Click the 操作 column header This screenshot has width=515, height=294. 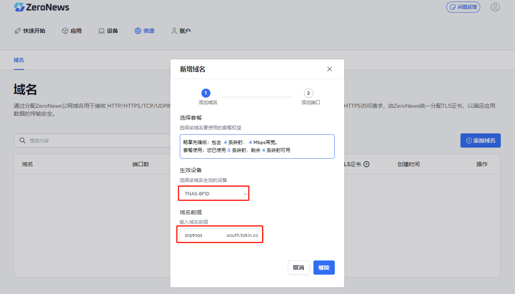[x=482, y=164]
